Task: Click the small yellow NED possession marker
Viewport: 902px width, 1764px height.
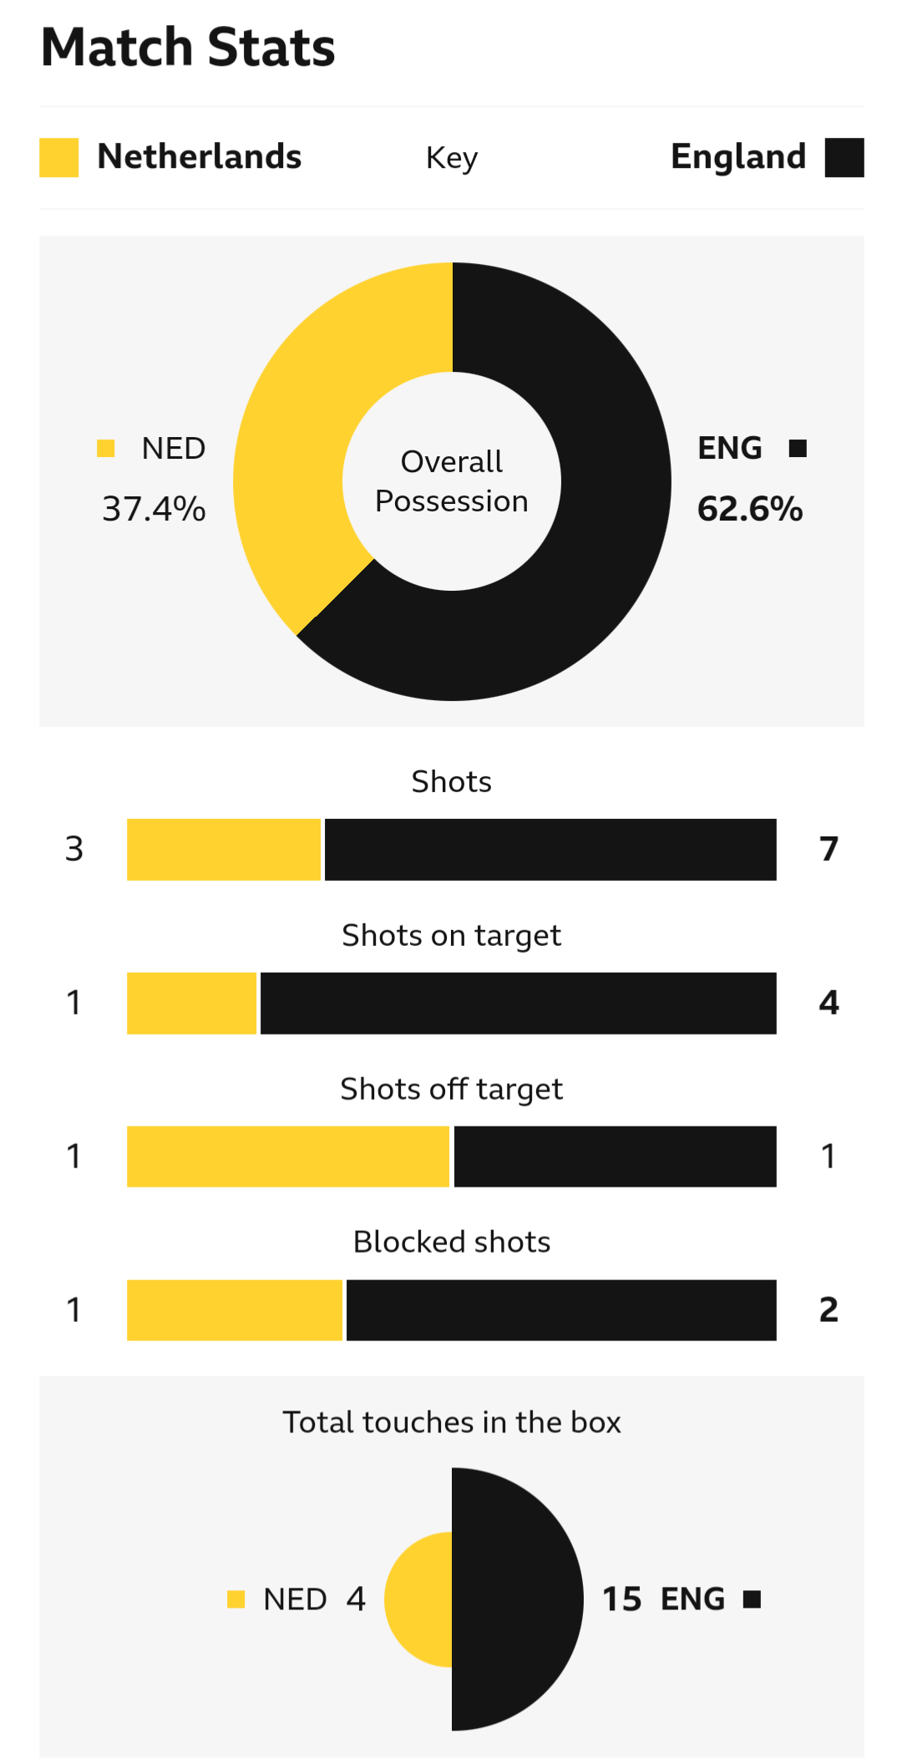Action: [x=106, y=449]
